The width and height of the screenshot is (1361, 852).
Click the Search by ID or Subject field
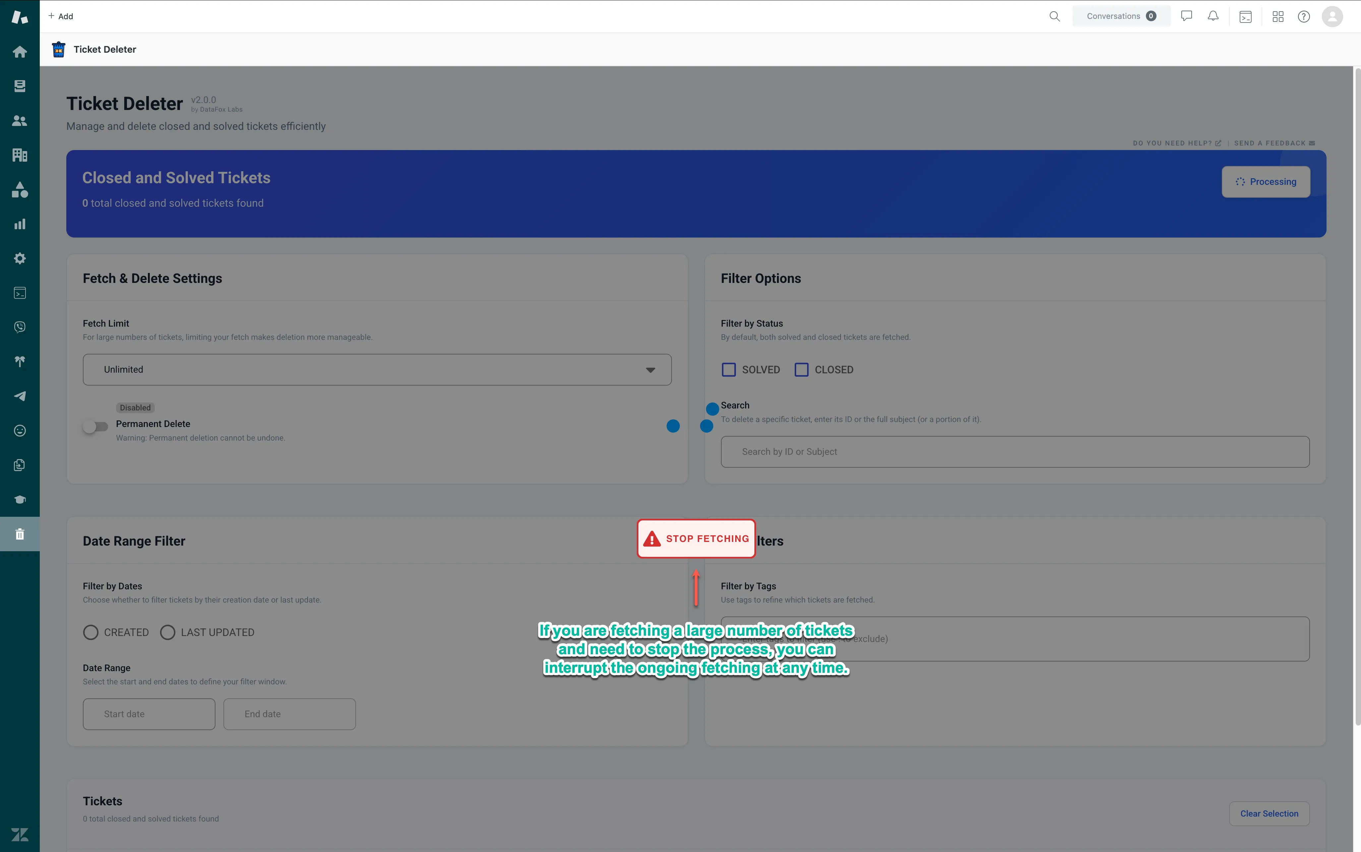(1015, 452)
